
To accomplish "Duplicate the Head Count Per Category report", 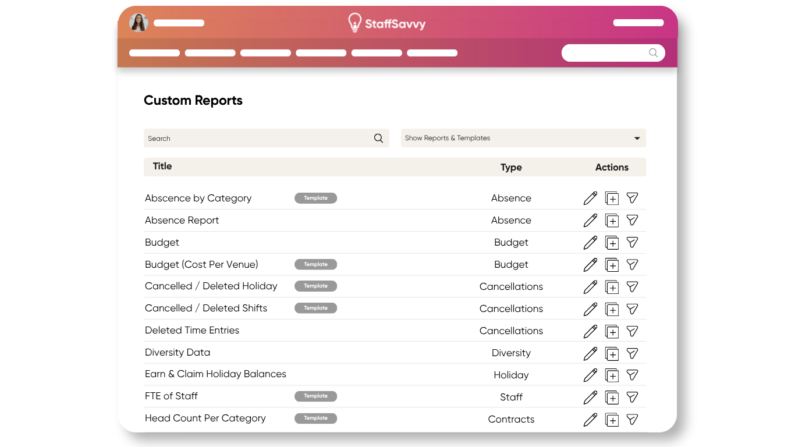I will [x=612, y=420].
